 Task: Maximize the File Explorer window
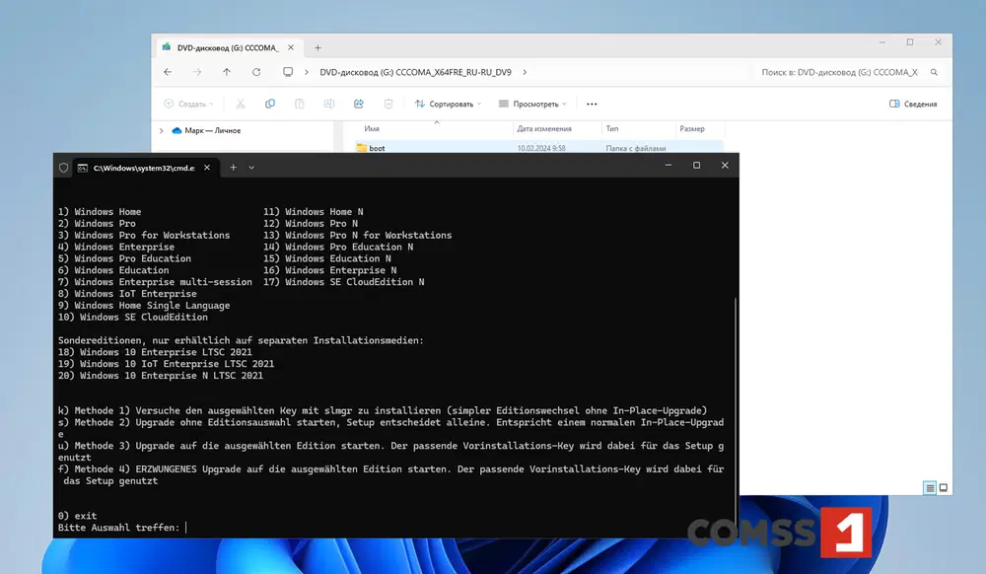coord(910,42)
